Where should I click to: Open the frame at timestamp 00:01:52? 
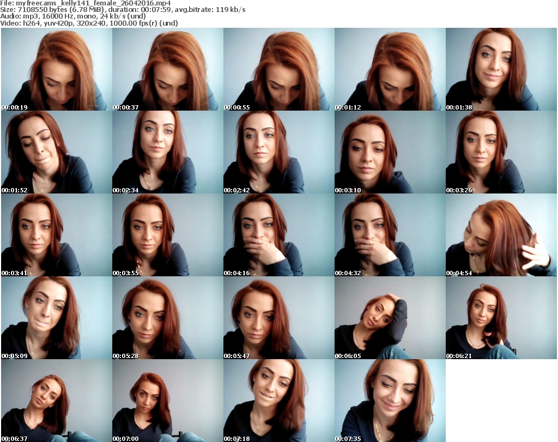pyautogui.click(x=57, y=152)
